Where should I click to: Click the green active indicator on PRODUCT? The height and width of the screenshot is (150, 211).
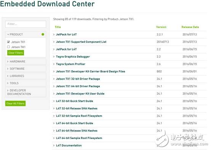(x=43, y=34)
